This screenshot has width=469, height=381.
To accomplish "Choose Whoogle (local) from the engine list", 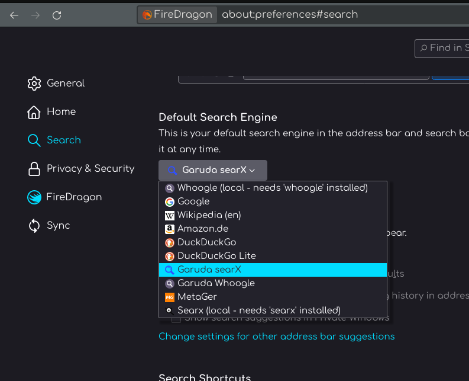I will click(x=273, y=188).
